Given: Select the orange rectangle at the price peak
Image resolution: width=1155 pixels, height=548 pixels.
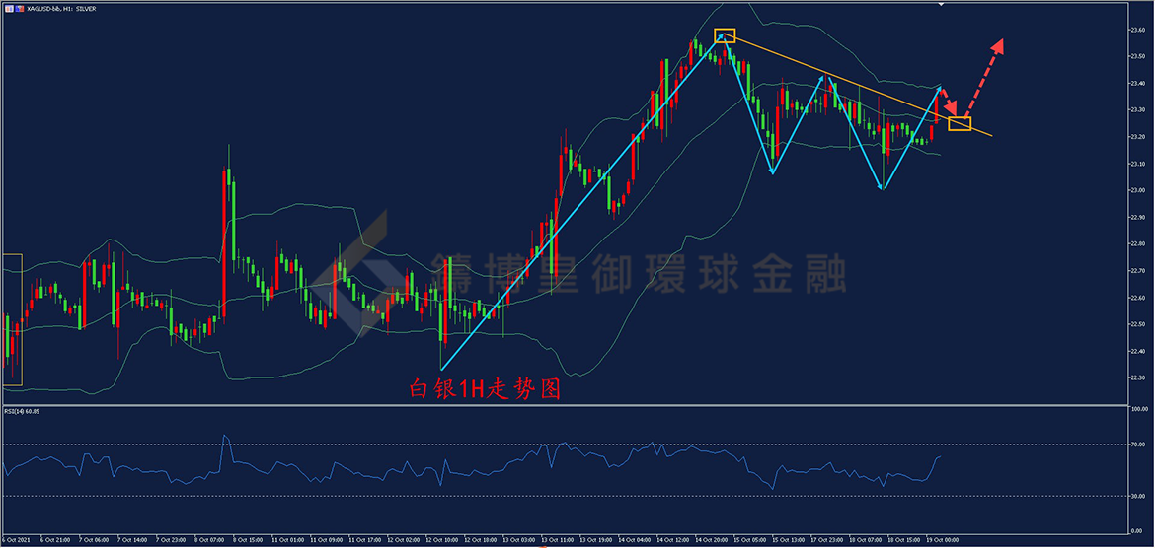Looking at the screenshot, I should point(725,35).
